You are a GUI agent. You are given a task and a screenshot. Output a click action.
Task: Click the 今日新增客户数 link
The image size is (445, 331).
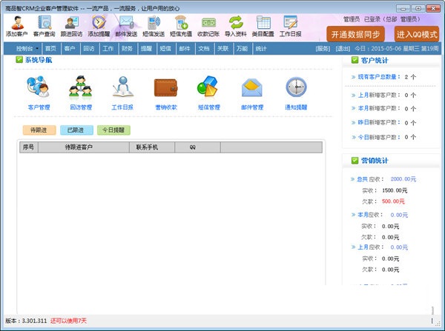click(x=378, y=137)
